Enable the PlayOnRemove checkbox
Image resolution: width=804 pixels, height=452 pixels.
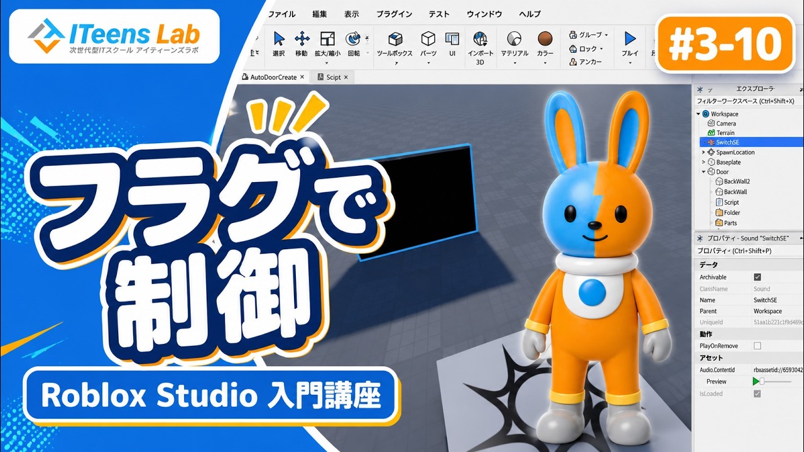point(757,346)
